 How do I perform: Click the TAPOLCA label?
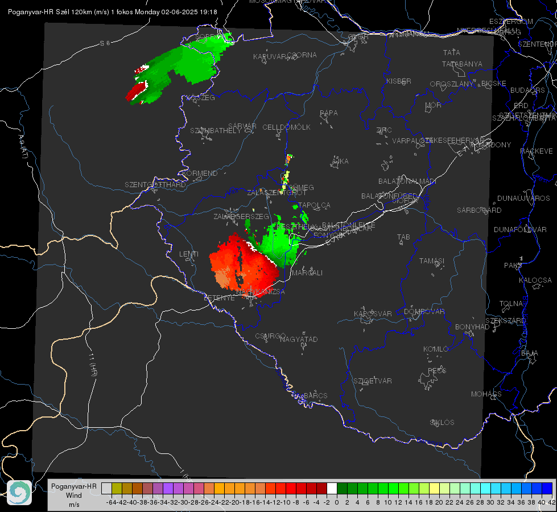[315, 205]
